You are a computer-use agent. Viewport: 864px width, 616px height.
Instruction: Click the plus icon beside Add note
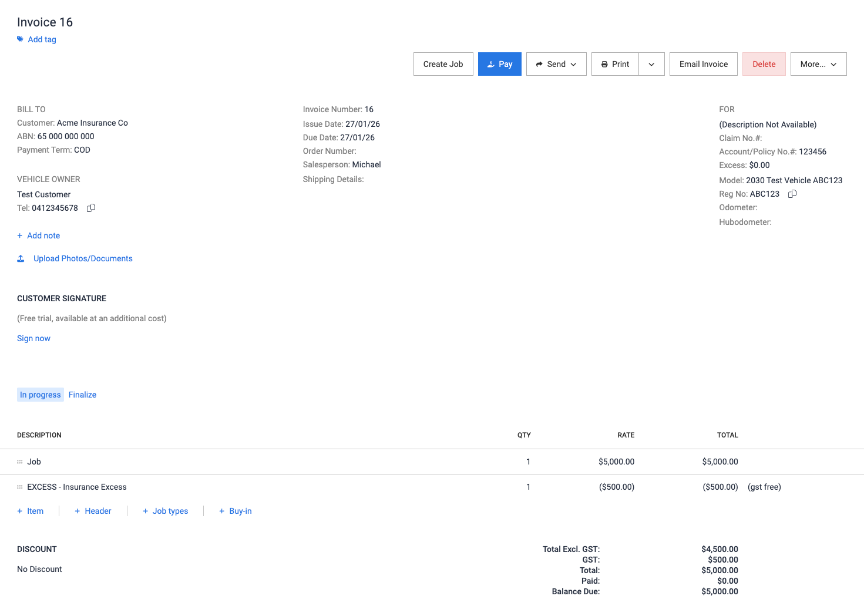point(20,235)
